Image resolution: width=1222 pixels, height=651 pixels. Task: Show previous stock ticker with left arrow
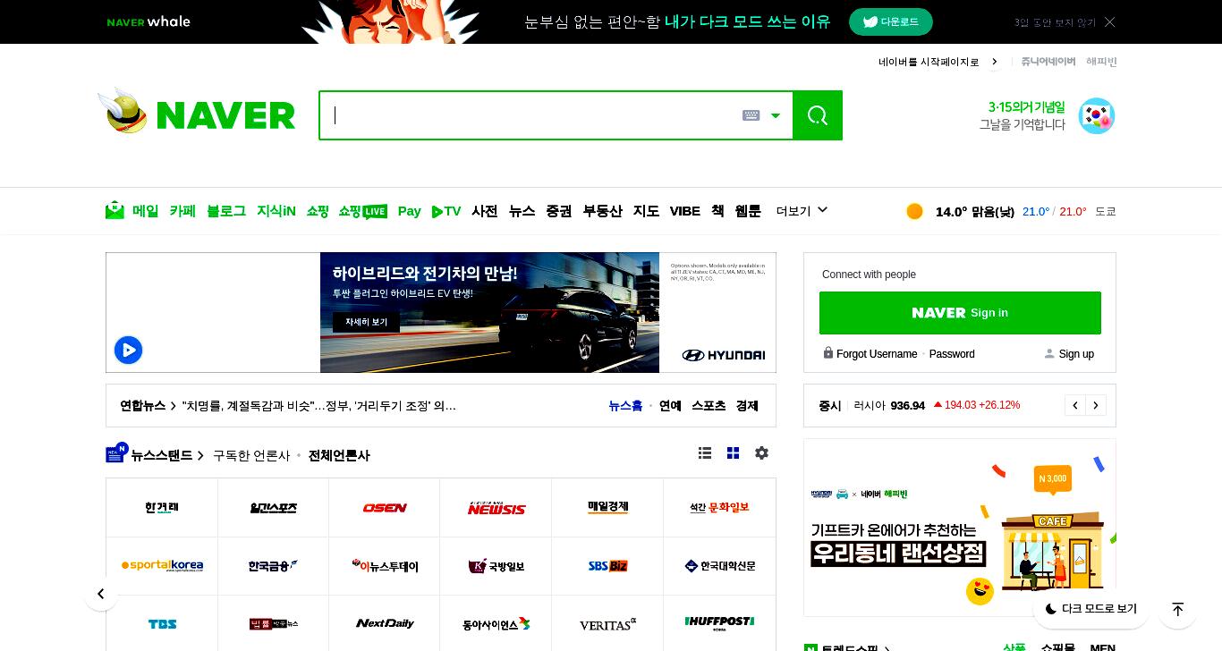tap(1075, 405)
